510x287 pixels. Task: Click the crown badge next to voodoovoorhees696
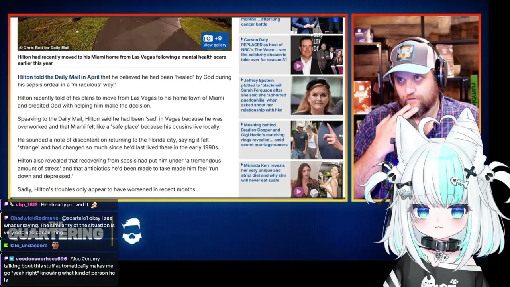point(12,259)
